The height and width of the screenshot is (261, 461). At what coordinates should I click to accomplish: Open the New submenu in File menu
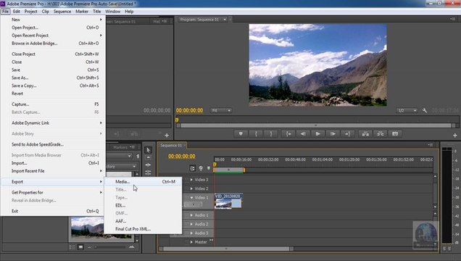tap(53, 20)
